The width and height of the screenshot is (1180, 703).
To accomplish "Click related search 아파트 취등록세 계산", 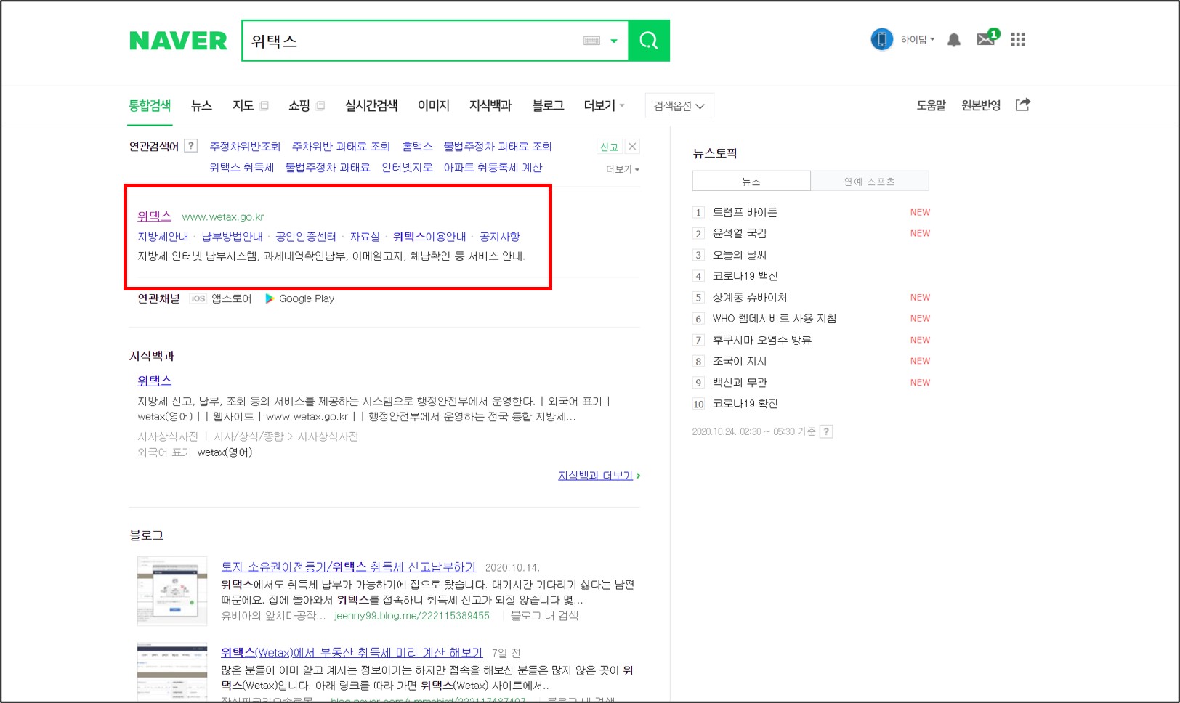I will (493, 167).
